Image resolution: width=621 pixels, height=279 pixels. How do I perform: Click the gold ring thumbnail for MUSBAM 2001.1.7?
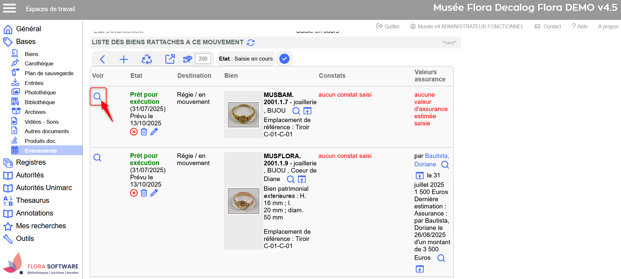(x=243, y=115)
